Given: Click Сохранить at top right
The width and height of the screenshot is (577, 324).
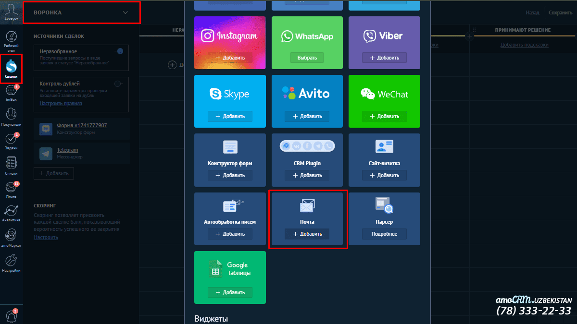Looking at the screenshot, I should pyautogui.click(x=560, y=13).
